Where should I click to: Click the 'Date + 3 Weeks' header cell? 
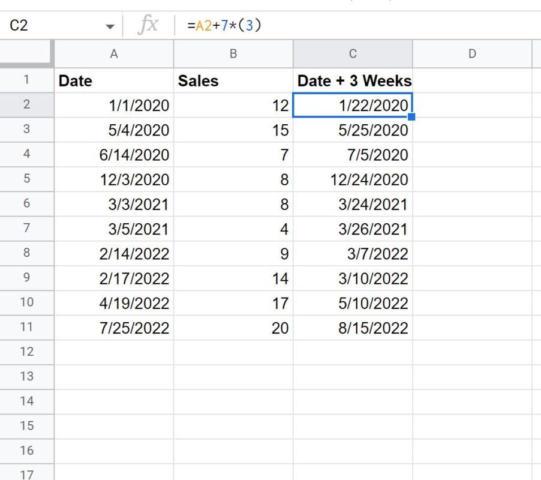coord(353,80)
